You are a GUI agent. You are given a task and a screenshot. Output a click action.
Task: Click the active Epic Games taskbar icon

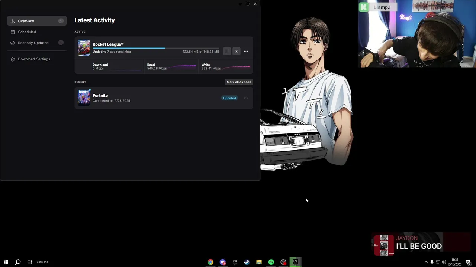point(295,262)
